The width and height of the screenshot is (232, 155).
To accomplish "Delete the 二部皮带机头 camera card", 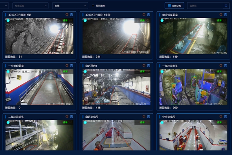I will 72,116.
